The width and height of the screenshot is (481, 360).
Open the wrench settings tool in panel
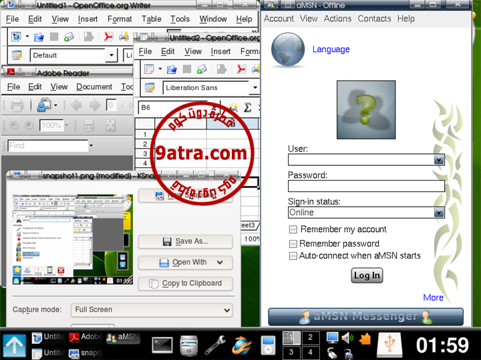215,345
